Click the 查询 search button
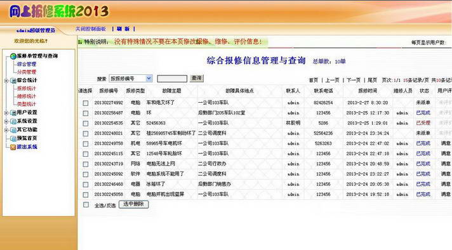 click(197, 78)
